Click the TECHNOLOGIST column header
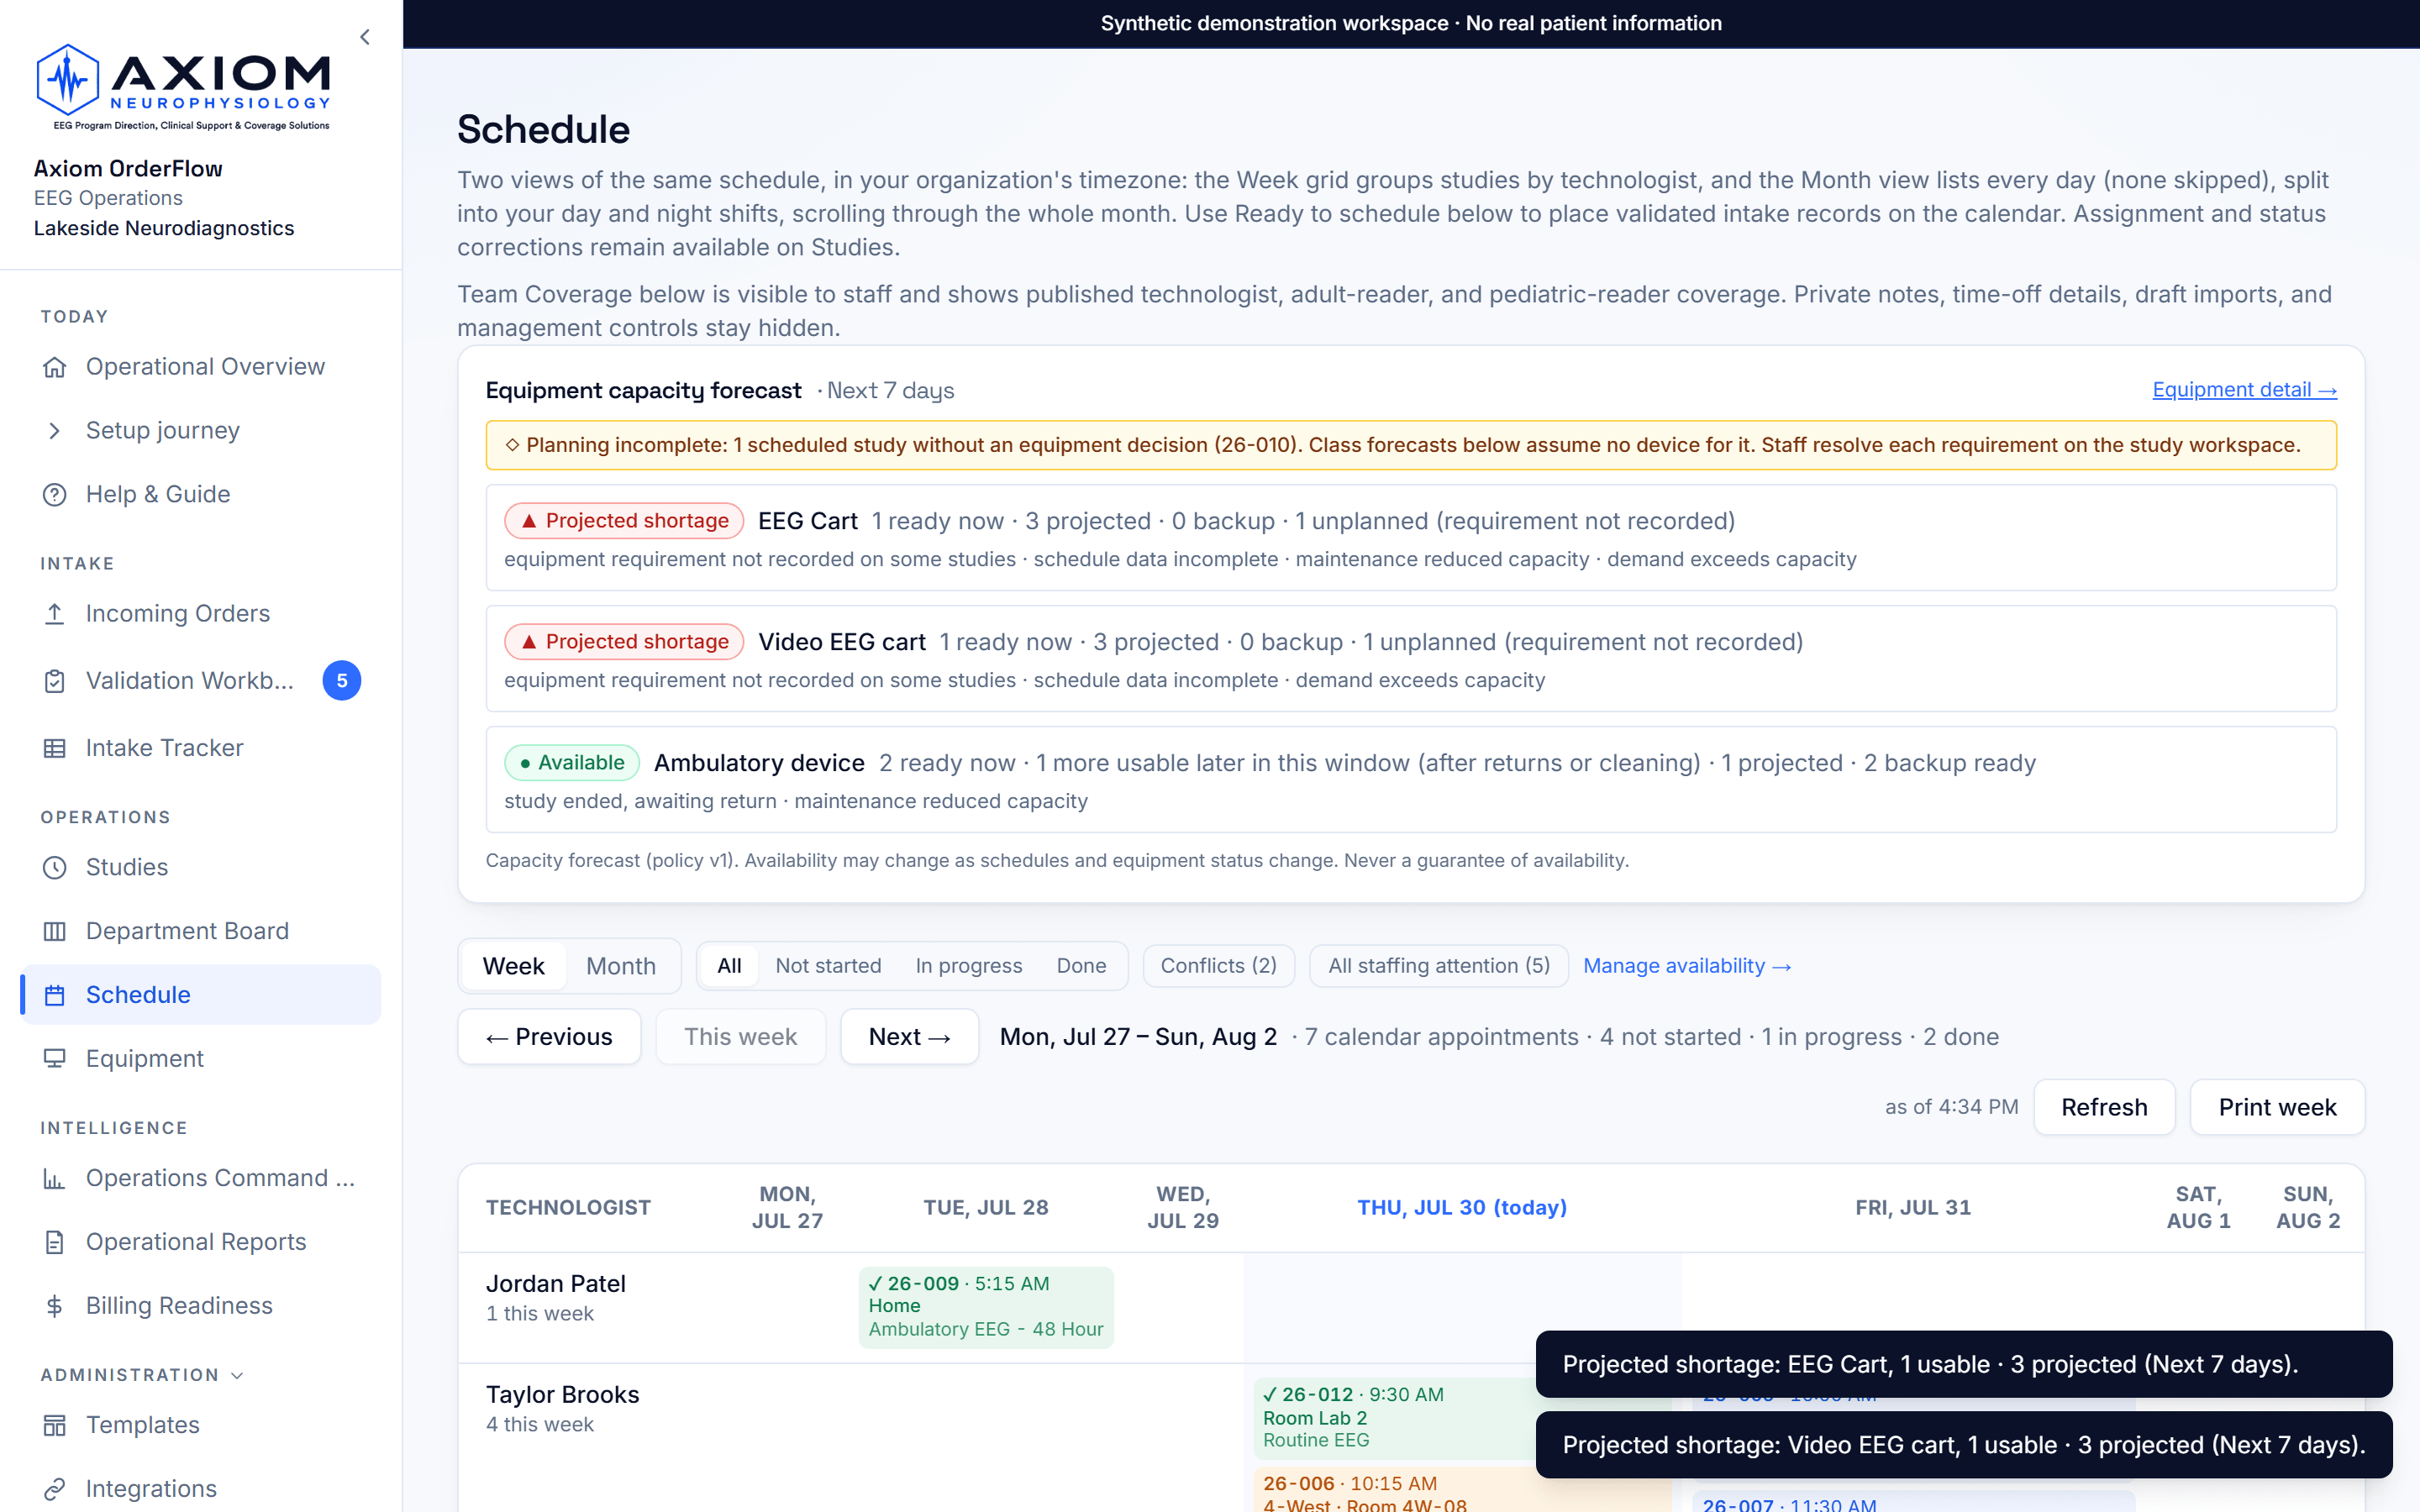The image size is (2420, 1512). click(568, 1208)
